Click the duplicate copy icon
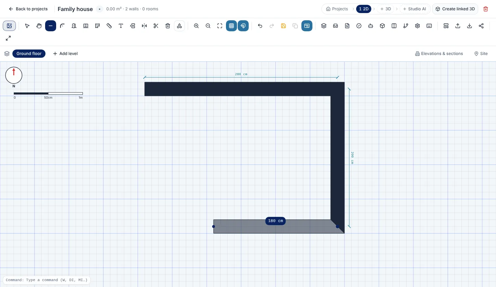The image size is (496, 287). tap(295, 26)
